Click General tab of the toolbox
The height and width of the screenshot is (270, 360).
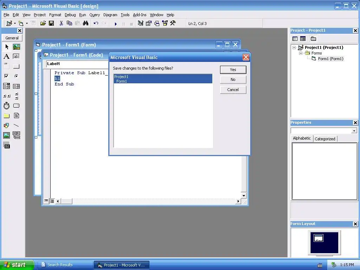[12, 38]
